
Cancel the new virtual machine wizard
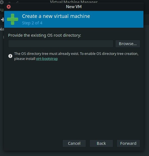[74, 143]
